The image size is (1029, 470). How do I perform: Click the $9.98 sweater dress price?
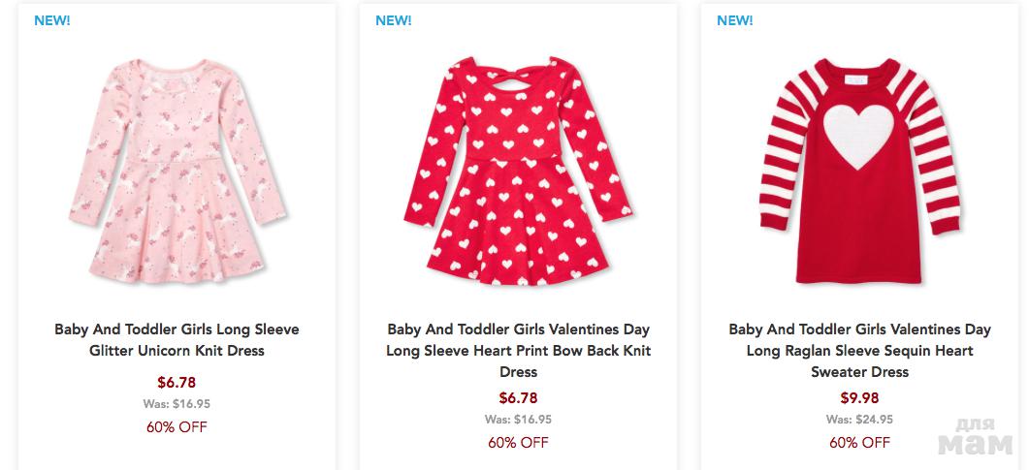(x=859, y=398)
